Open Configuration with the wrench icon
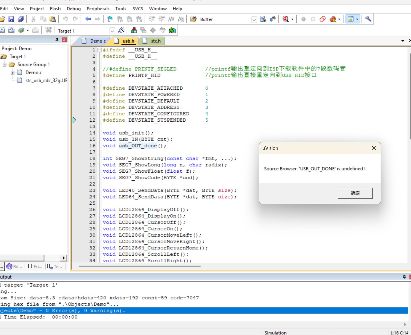 tap(368, 19)
